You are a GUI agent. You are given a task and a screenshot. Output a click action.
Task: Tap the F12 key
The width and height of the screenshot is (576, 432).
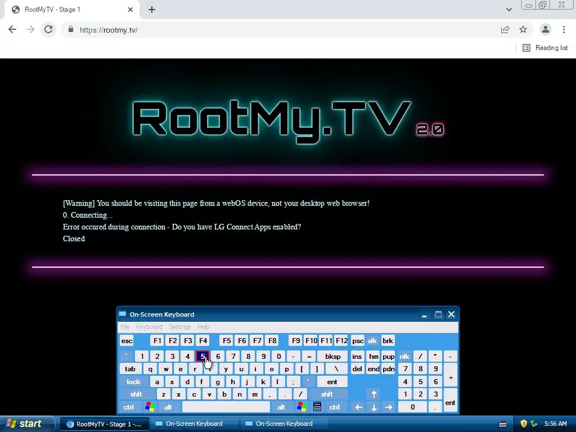click(341, 341)
